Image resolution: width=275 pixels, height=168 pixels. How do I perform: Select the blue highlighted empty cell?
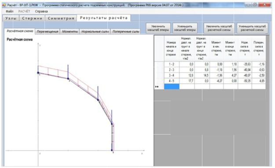coord(172,87)
